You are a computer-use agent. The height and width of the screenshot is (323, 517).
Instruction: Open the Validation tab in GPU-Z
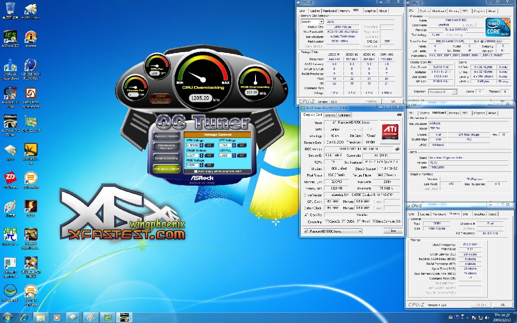344,115
